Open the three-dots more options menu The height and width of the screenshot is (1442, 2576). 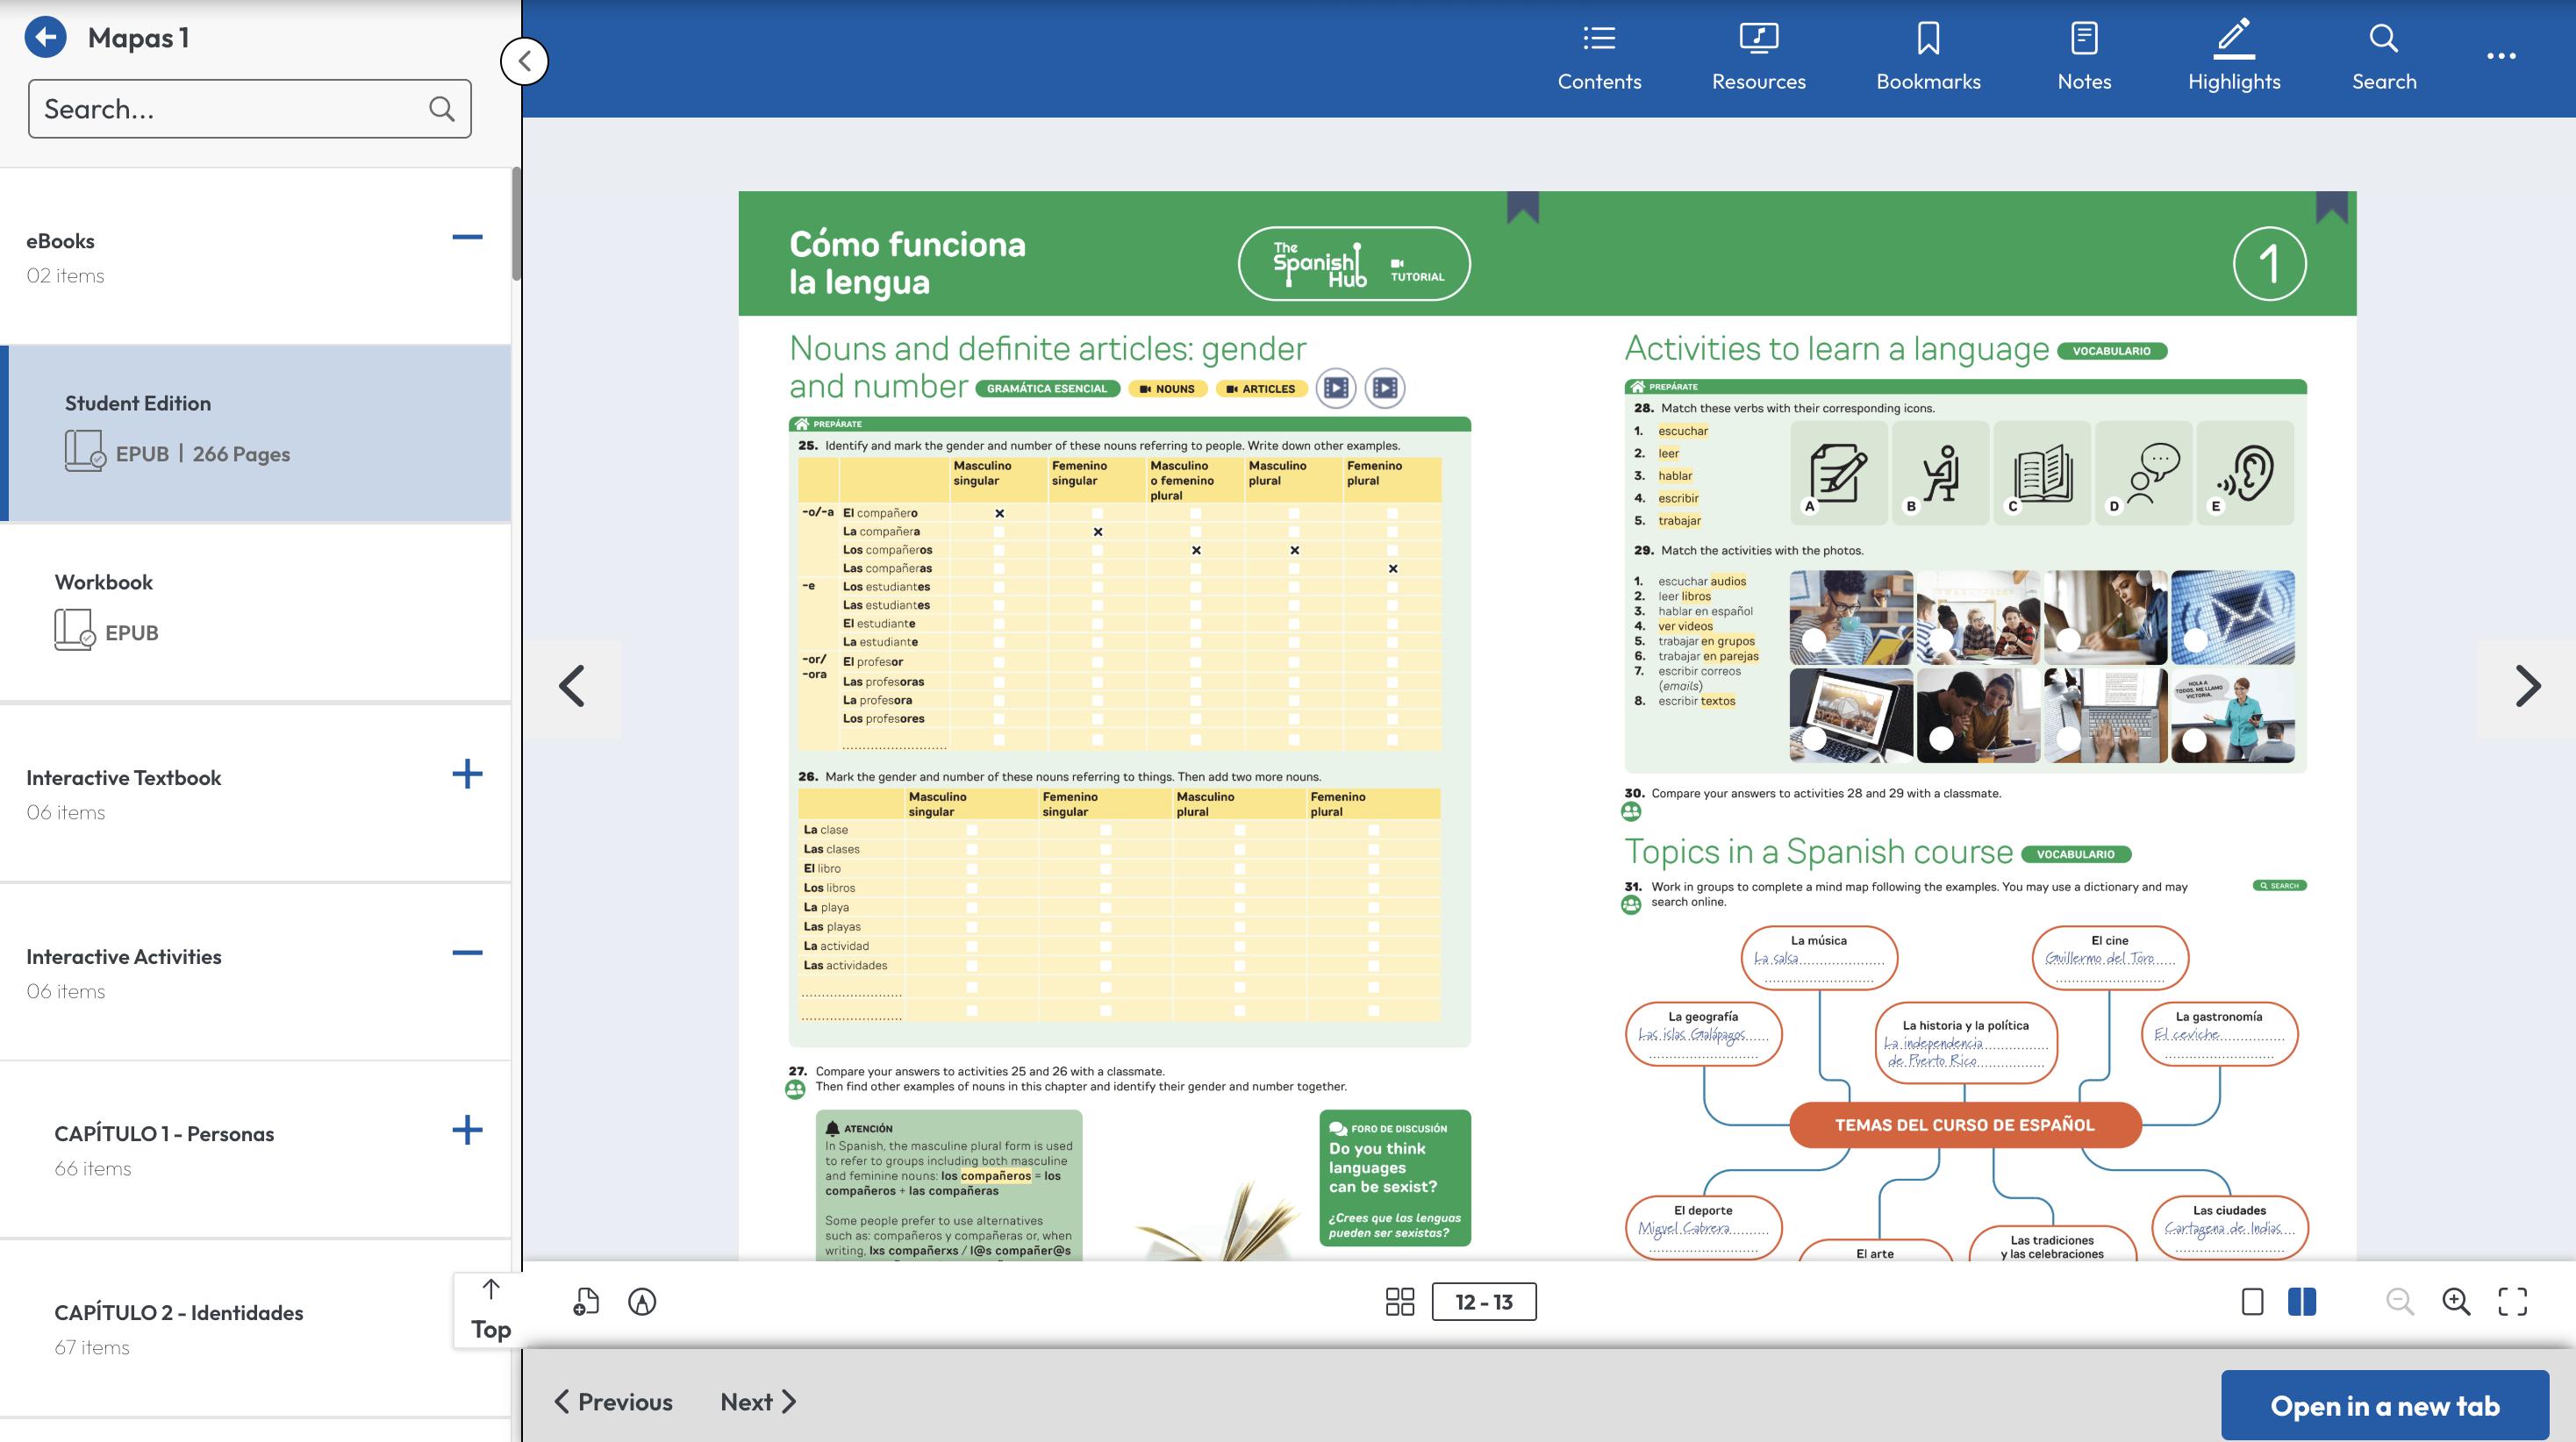point(2500,57)
